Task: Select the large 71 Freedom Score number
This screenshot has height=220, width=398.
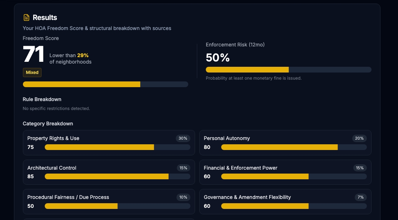Action: pyautogui.click(x=33, y=55)
